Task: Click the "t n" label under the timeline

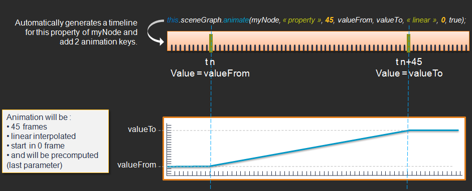Action: pos(210,62)
